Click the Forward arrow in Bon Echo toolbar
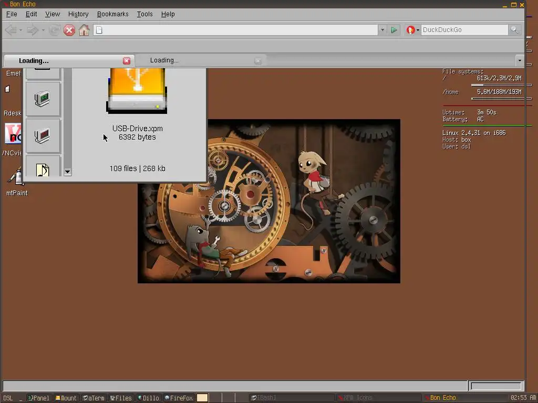The image size is (538, 403). [x=33, y=30]
